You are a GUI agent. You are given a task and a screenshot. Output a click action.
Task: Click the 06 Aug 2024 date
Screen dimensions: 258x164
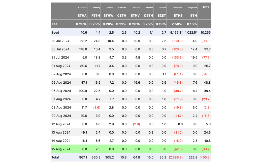click(x=61, y=91)
